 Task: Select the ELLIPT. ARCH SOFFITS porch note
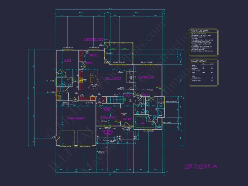click(112, 141)
